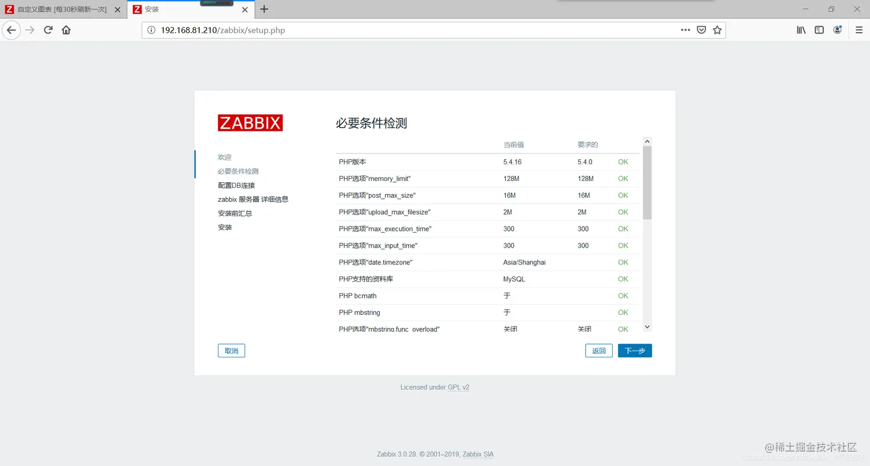Click the requirements list scrollbar thumb
870x466 pixels.
coord(647,183)
